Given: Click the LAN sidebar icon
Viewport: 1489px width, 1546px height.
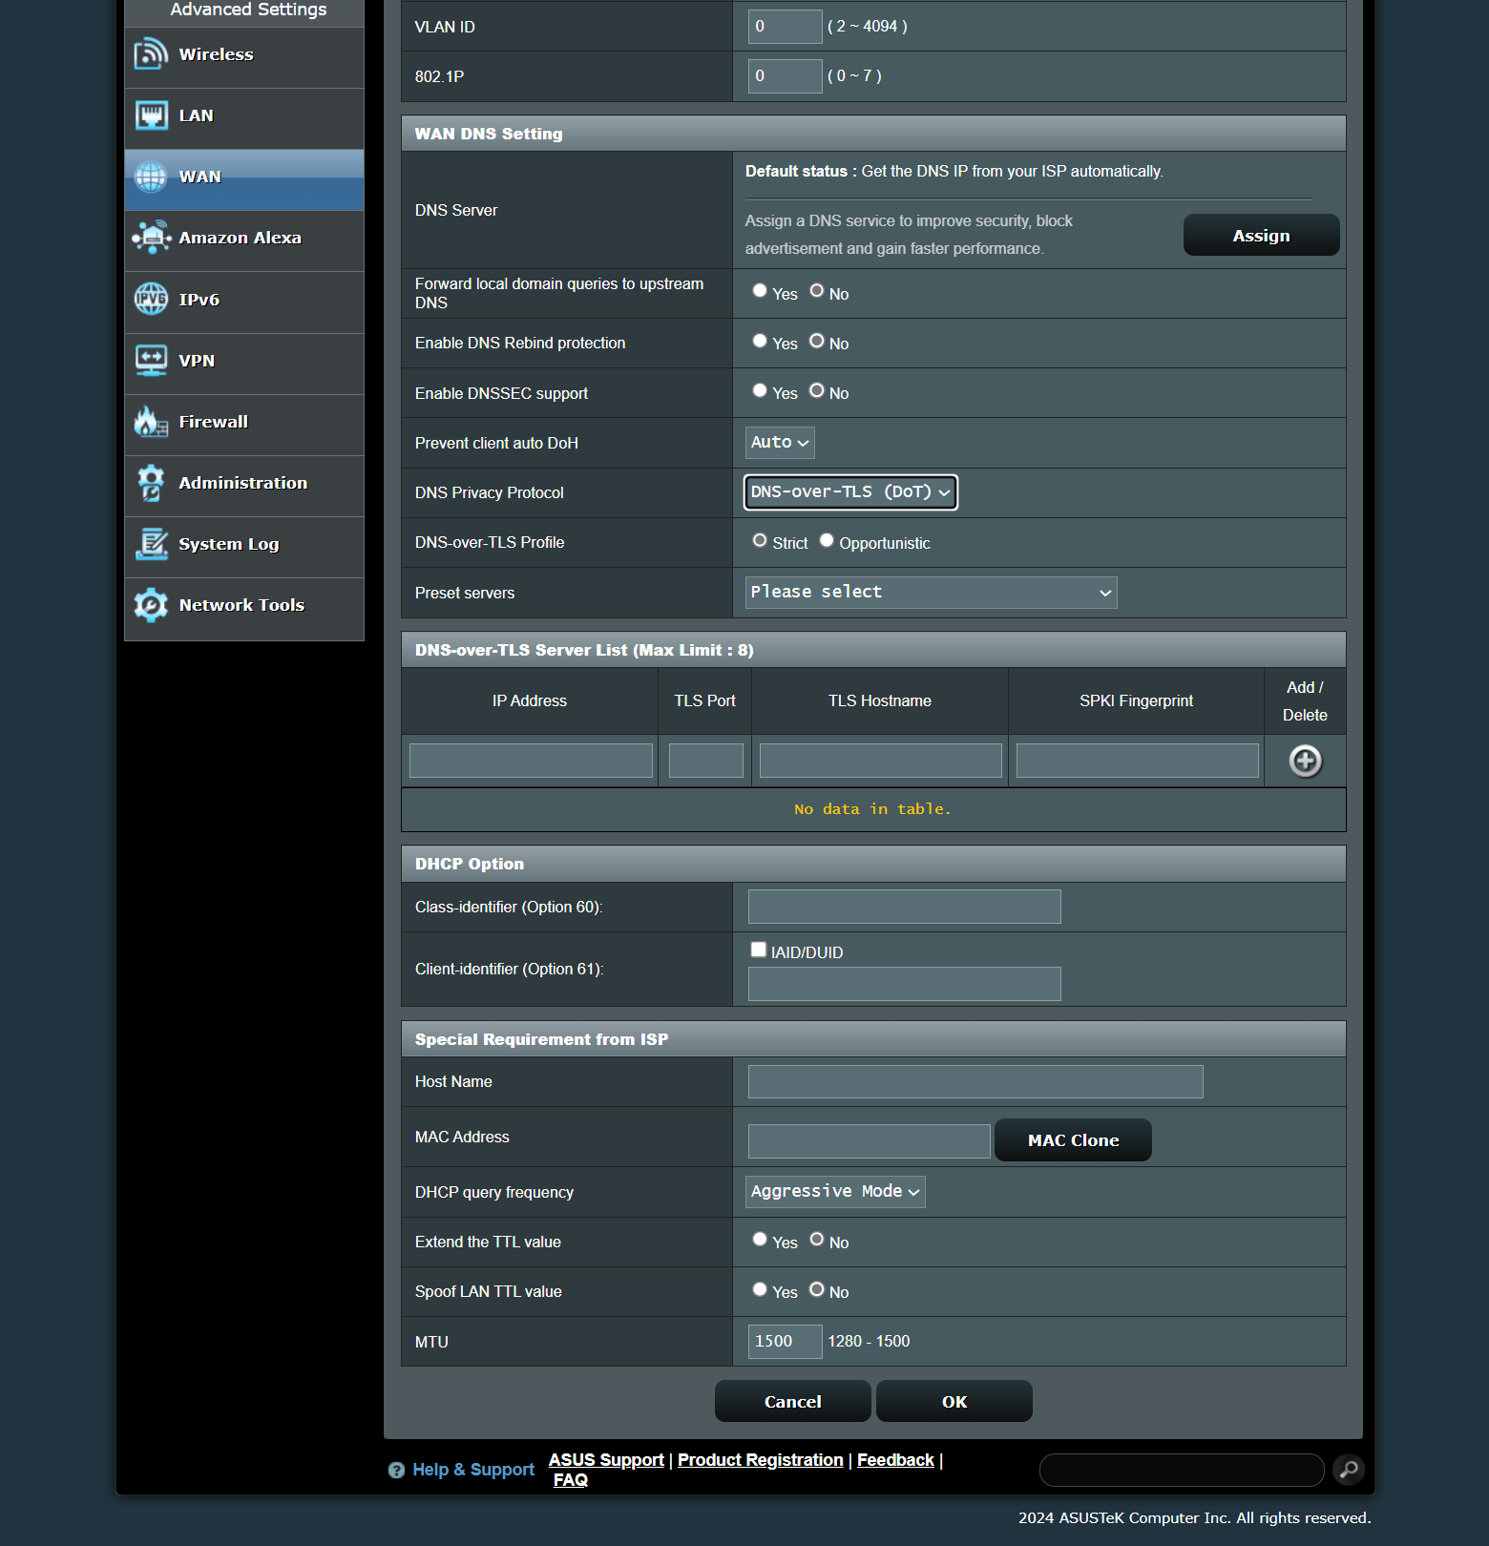Looking at the screenshot, I should [151, 115].
